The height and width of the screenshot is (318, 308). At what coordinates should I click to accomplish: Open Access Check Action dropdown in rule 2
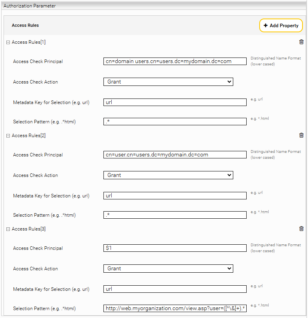pyautogui.click(x=168, y=175)
